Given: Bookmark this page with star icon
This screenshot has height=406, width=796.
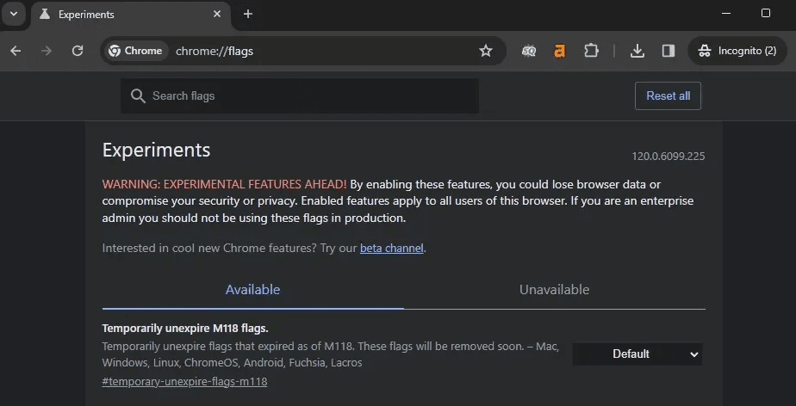Looking at the screenshot, I should (x=486, y=51).
